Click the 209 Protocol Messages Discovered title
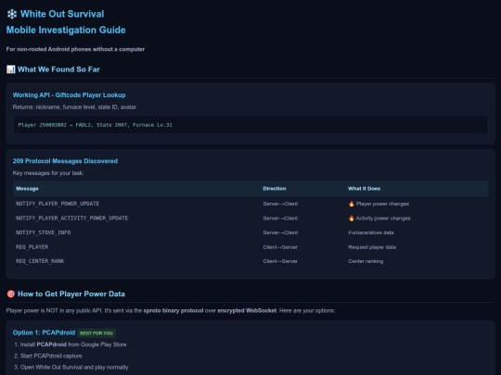This screenshot has width=501, height=375. click(x=65, y=161)
